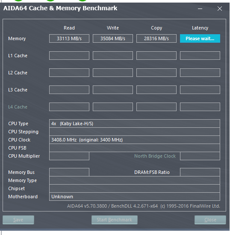Click the Save button

coord(18,220)
